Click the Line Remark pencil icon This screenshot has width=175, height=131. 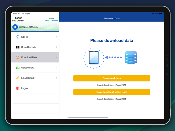pyautogui.click(x=18, y=78)
